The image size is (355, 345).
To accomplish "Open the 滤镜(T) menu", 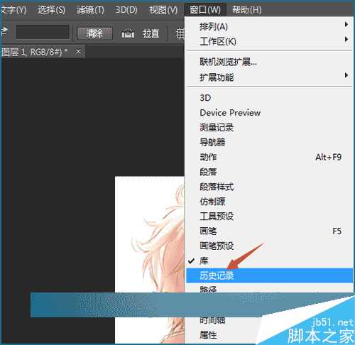I will (x=90, y=10).
